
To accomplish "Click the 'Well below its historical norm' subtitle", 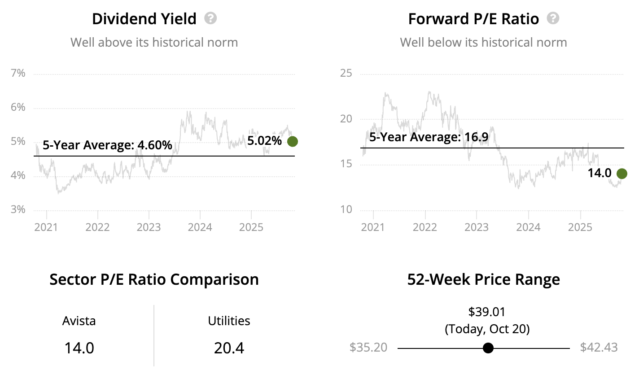I will tap(483, 43).
